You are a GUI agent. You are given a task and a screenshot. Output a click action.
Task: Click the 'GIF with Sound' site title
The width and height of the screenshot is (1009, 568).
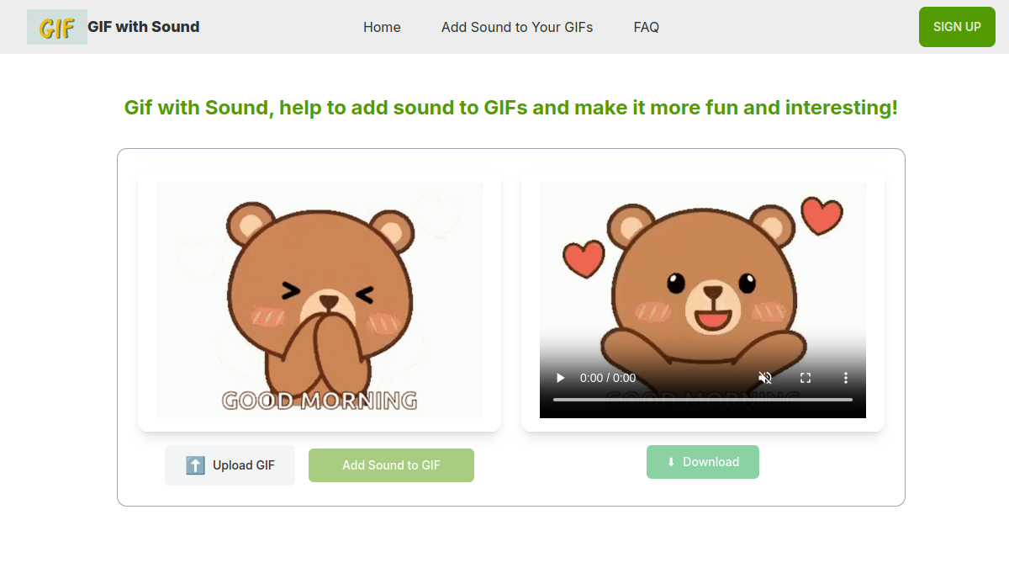[144, 27]
